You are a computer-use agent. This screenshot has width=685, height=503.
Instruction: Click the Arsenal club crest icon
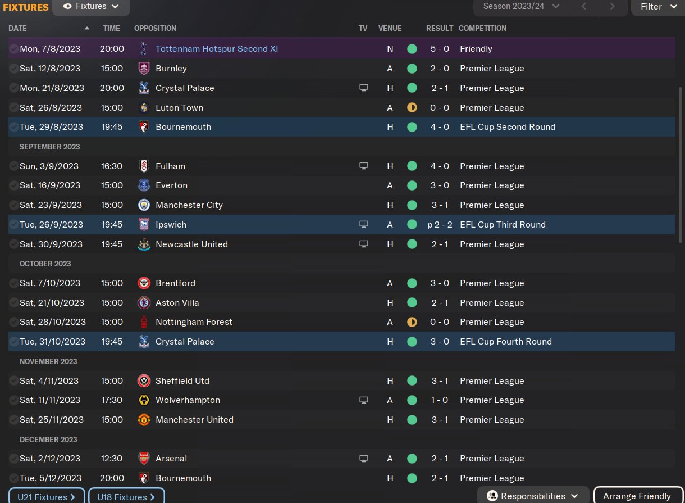point(144,459)
